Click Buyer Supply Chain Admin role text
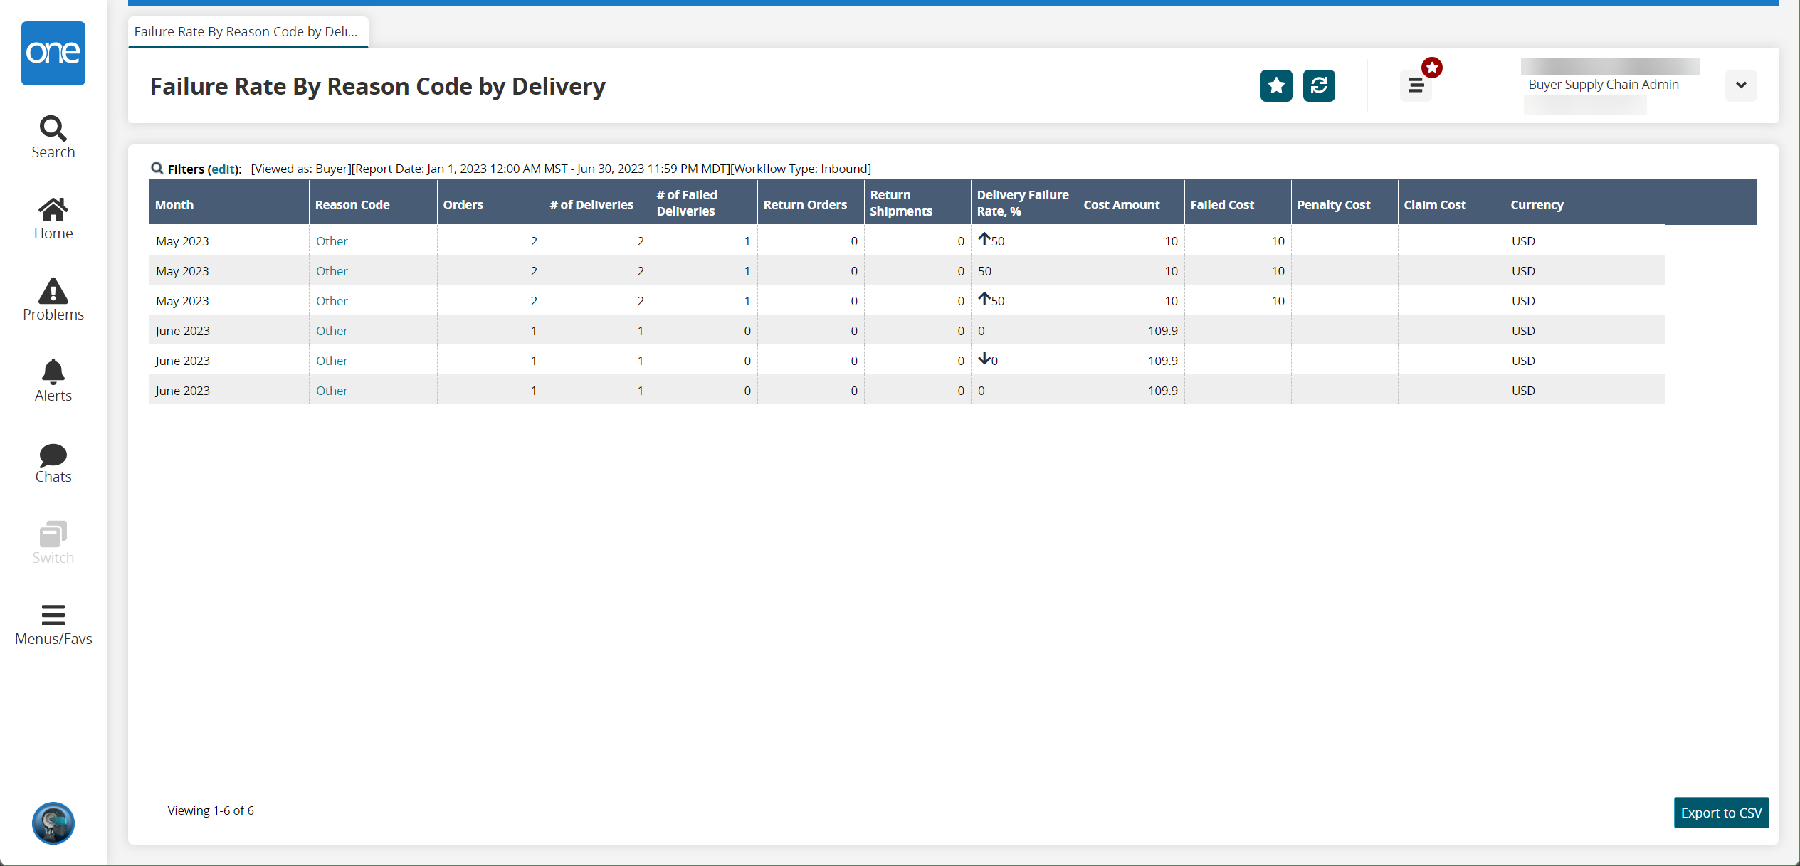Viewport: 1800px width, 866px height. (1603, 85)
